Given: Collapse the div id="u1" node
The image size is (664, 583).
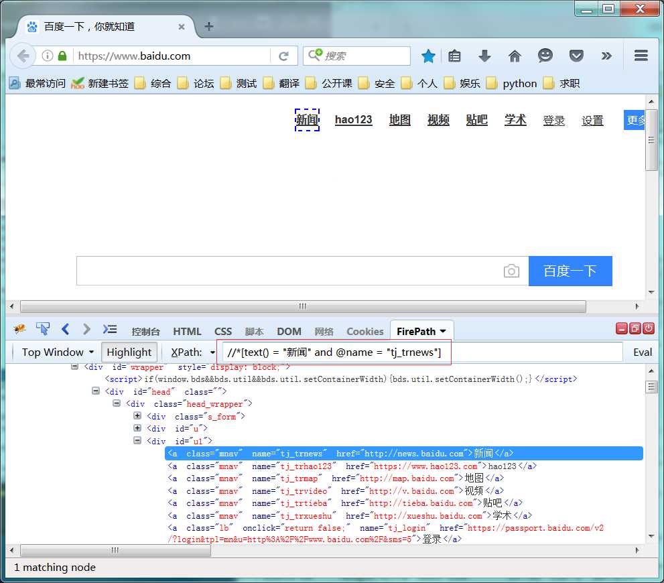Looking at the screenshot, I should tap(137, 440).
